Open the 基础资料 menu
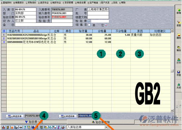 pyautogui.click(x=6, y=3)
